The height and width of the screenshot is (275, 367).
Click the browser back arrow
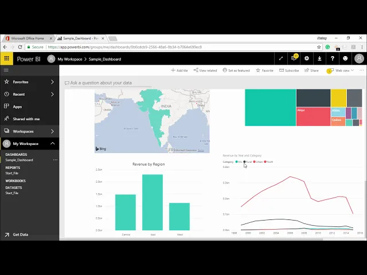(x=5, y=47)
